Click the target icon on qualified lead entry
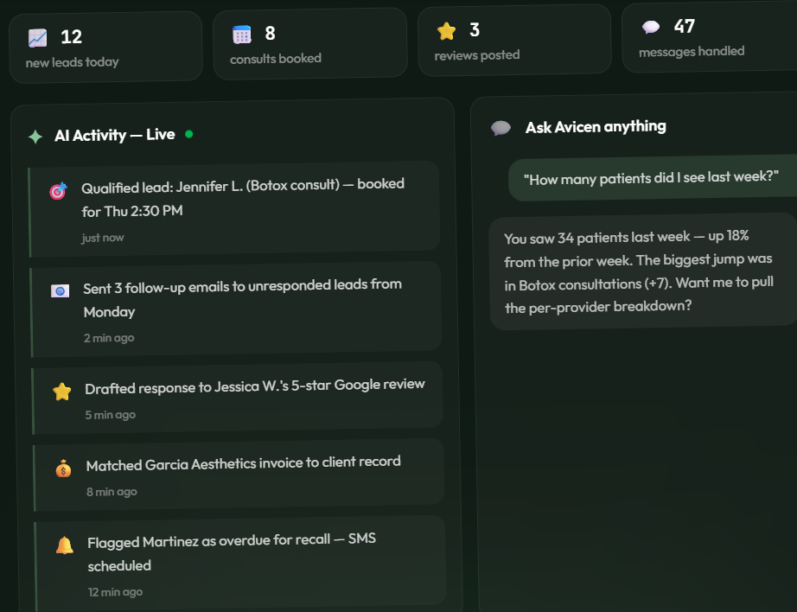The image size is (797, 612). pos(59,191)
